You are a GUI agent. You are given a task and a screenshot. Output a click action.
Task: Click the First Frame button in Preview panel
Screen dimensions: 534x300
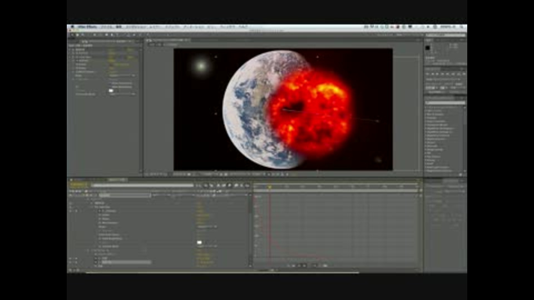coord(428,73)
